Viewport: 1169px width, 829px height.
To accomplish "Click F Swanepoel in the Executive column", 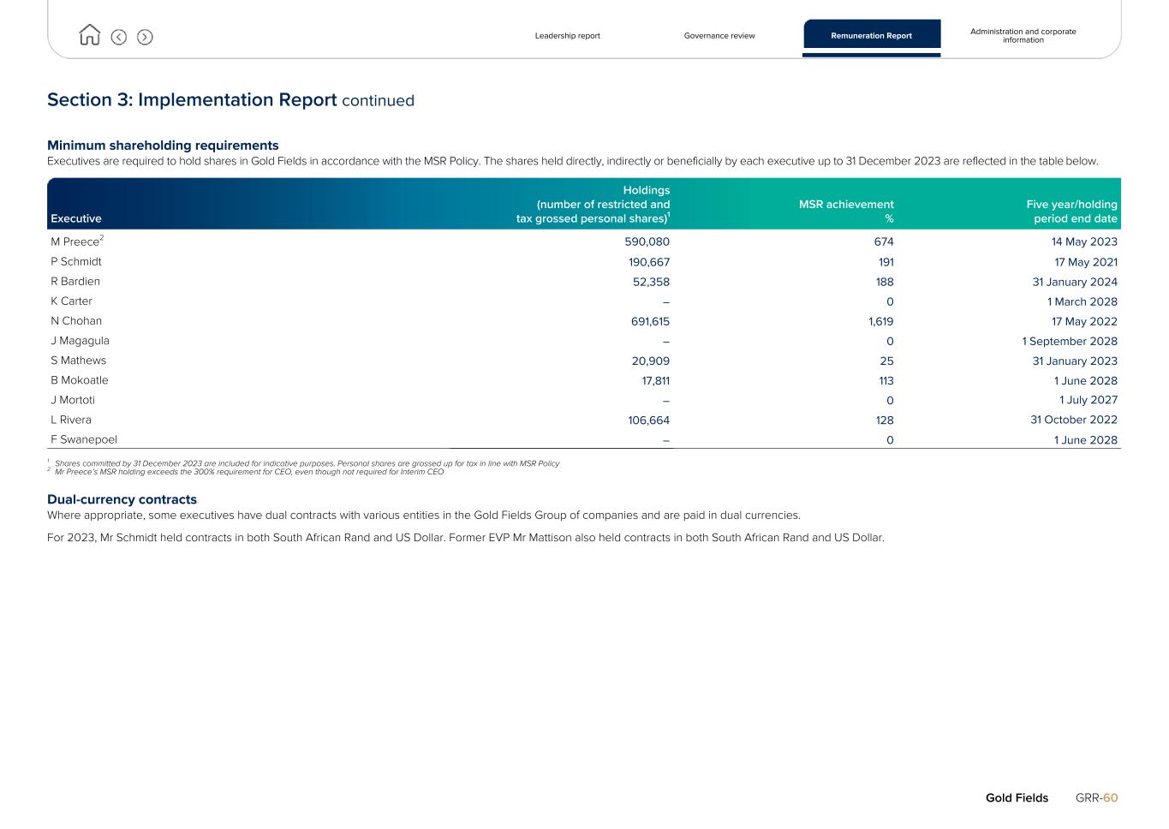I will click(84, 439).
